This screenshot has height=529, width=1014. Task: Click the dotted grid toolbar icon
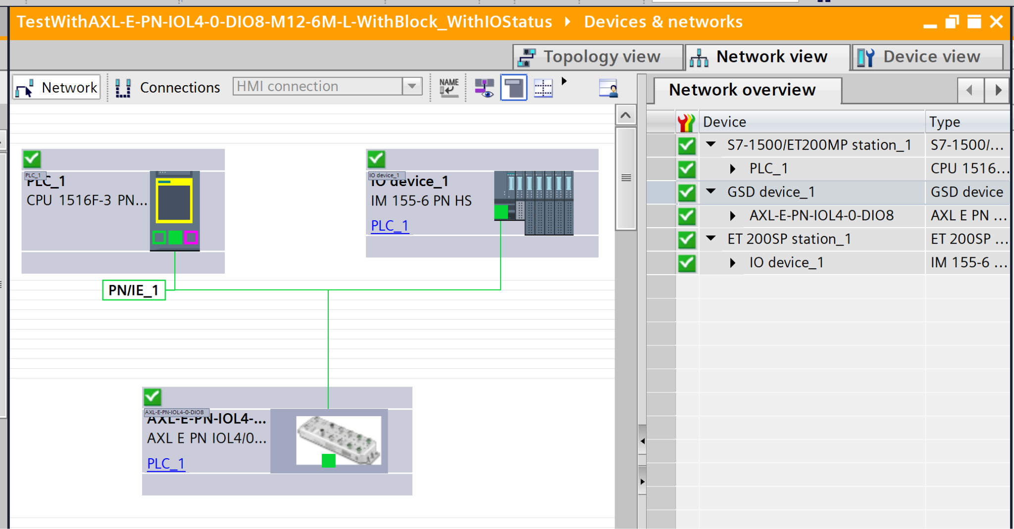point(543,88)
